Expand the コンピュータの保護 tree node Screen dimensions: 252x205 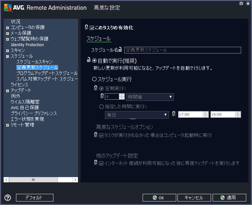point(7,28)
